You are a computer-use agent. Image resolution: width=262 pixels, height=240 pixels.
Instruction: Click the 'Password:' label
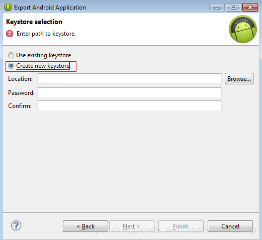coord(22,93)
